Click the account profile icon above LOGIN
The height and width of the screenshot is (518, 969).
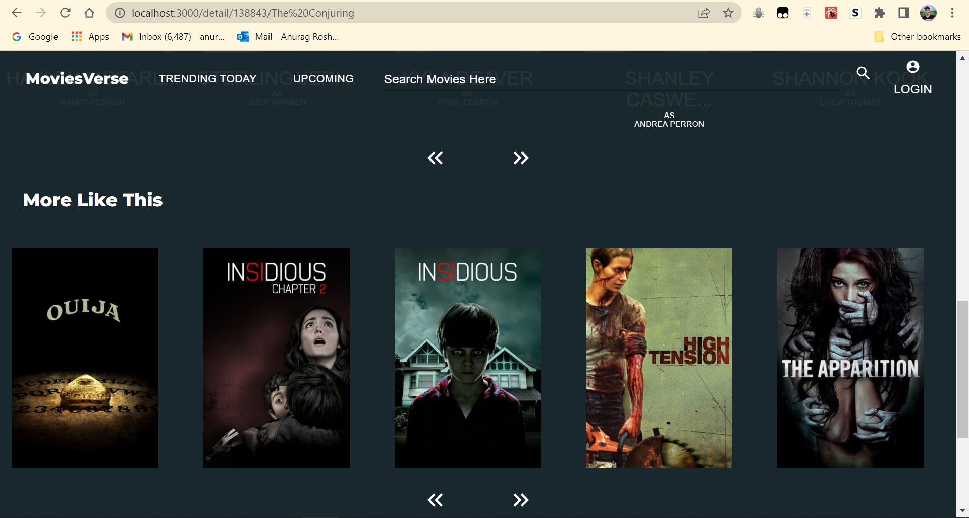click(912, 67)
